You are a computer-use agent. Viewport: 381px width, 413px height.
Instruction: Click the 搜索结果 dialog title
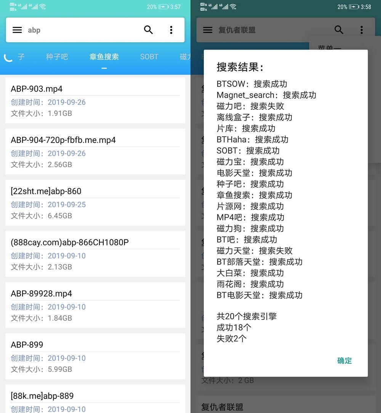pyautogui.click(x=240, y=67)
